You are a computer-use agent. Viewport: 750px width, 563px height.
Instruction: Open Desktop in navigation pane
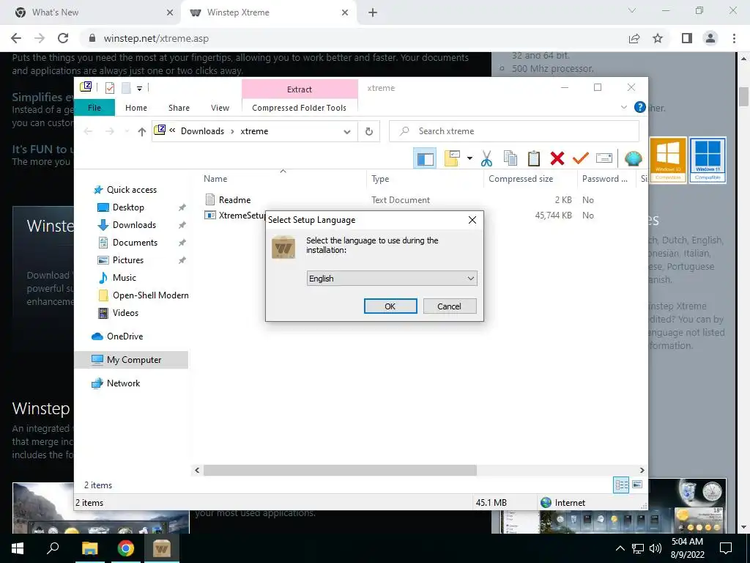pos(128,207)
